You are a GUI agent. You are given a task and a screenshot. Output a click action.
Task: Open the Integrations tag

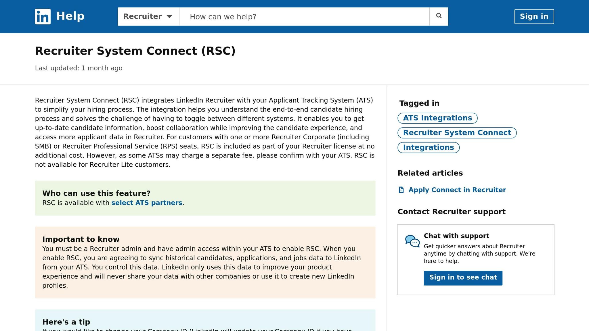(x=428, y=147)
